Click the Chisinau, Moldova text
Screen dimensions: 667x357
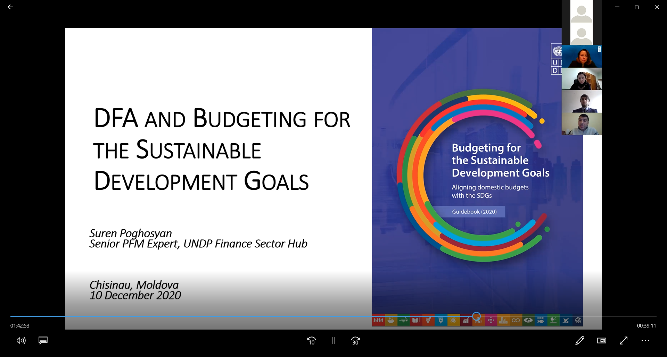[x=134, y=285]
